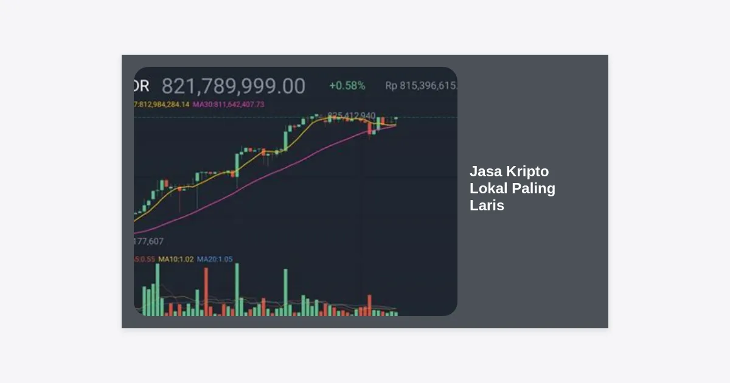Select the red MA5 0.55 volume label
Image resolution: width=730 pixels, height=383 pixels.
145,260
